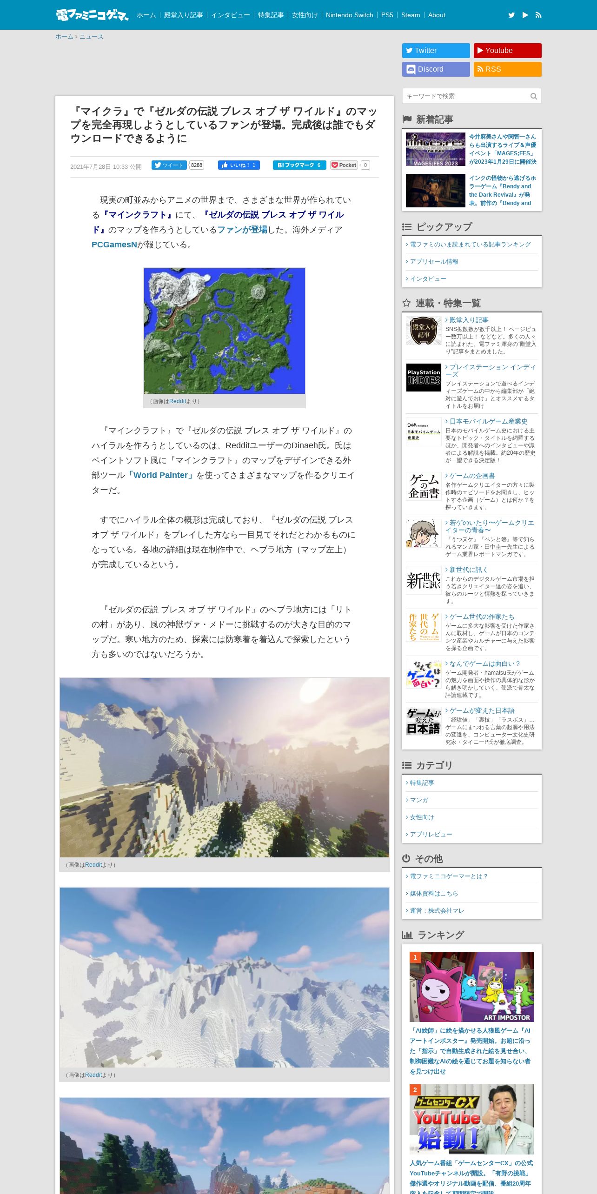
Task: Open the ゲームセンターCX YouTube ranking thumbnail
Action: coord(472,1119)
